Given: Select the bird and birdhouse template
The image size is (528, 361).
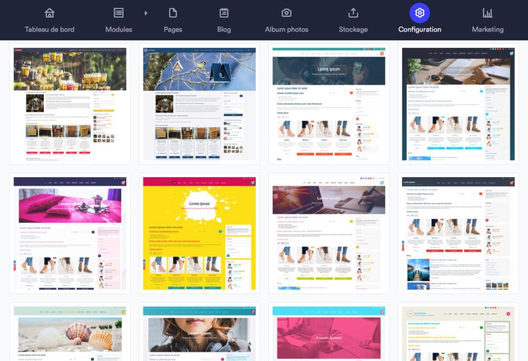Looking at the screenshot, I should click(199, 104).
